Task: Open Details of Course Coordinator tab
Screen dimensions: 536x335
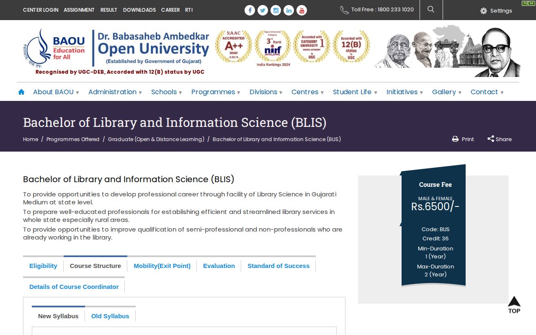Action: [74, 287]
